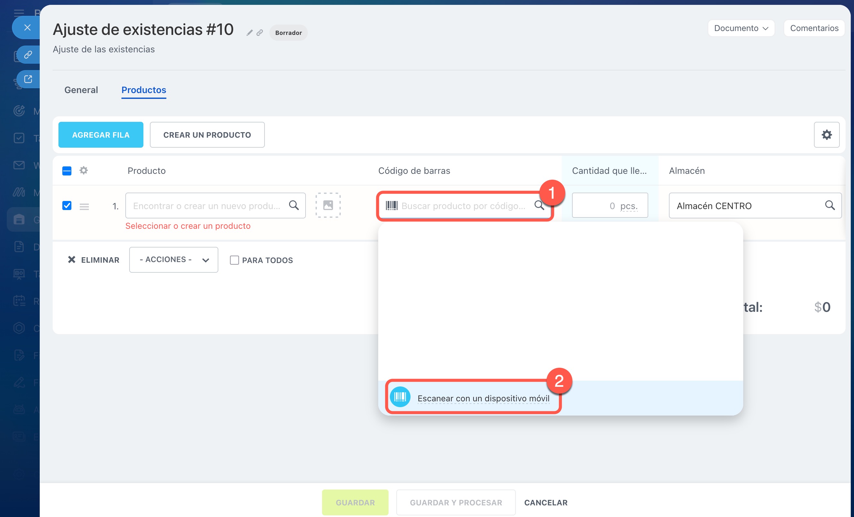Click magnifier in Almacén CENTRO field

coord(830,205)
